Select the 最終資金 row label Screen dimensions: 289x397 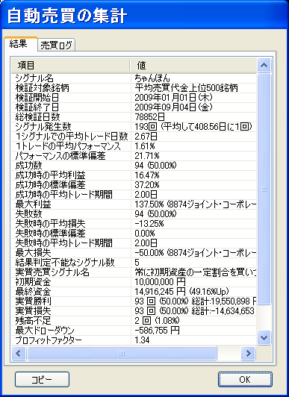33,292
